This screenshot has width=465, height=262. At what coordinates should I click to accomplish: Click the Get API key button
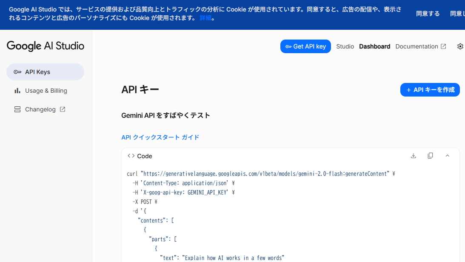305,46
